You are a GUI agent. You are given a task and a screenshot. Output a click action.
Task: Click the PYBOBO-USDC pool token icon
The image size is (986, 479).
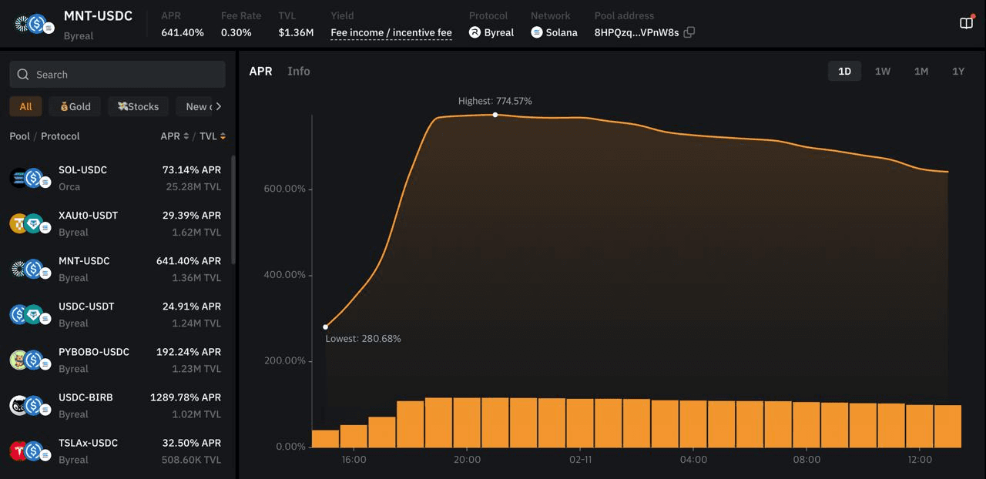26,360
